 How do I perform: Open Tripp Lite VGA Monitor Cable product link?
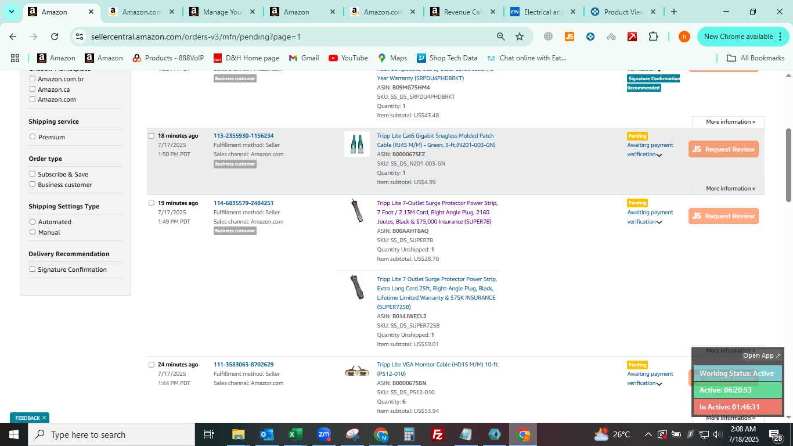point(438,369)
